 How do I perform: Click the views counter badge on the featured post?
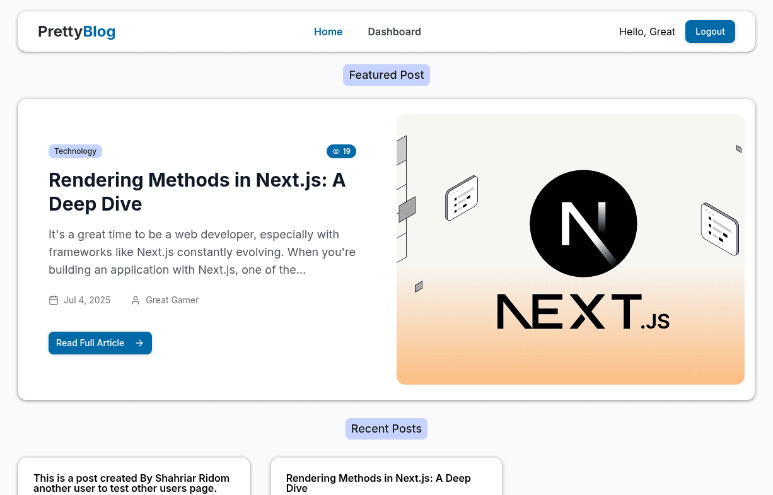(341, 151)
